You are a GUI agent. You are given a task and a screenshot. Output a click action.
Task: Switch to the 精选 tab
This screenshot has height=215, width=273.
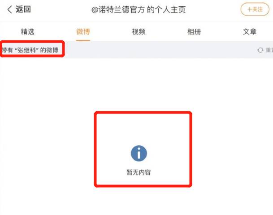coord(27,32)
